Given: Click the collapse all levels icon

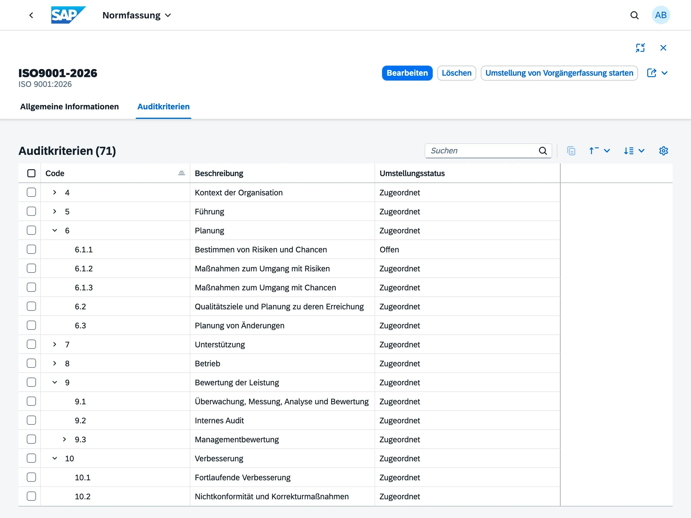Looking at the screenshot, I should pos(593,151).
